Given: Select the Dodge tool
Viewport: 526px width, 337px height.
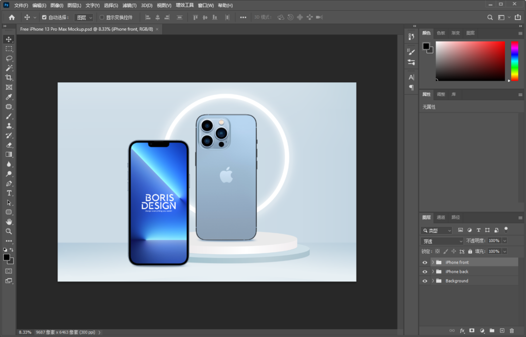Looking at the screenshot, I should (x=9, y=174).
